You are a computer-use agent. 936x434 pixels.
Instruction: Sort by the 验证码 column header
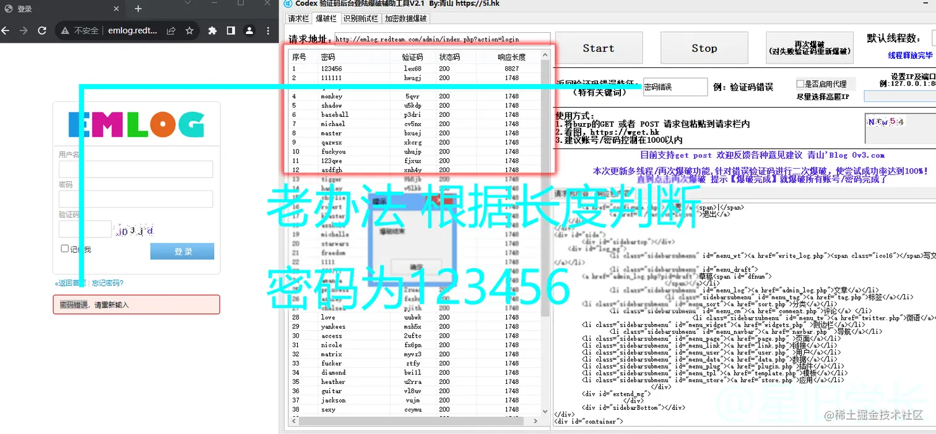tap(412, 57)
